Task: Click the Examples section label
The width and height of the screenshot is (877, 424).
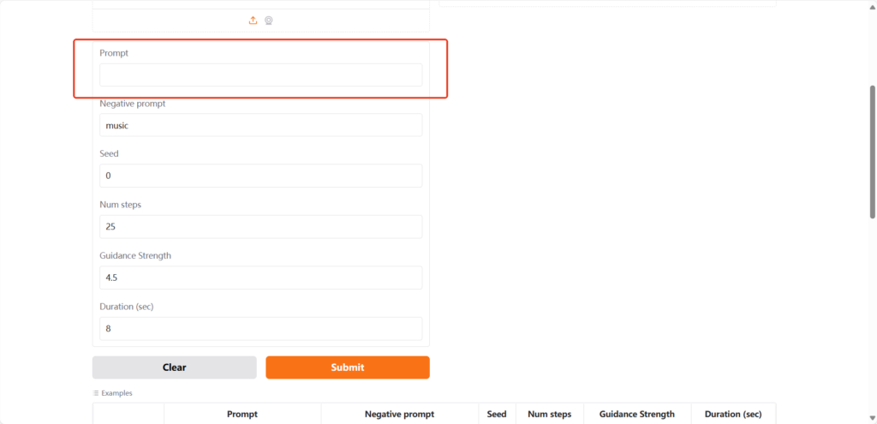Action: pyautogui.click(x=116, y=393)
